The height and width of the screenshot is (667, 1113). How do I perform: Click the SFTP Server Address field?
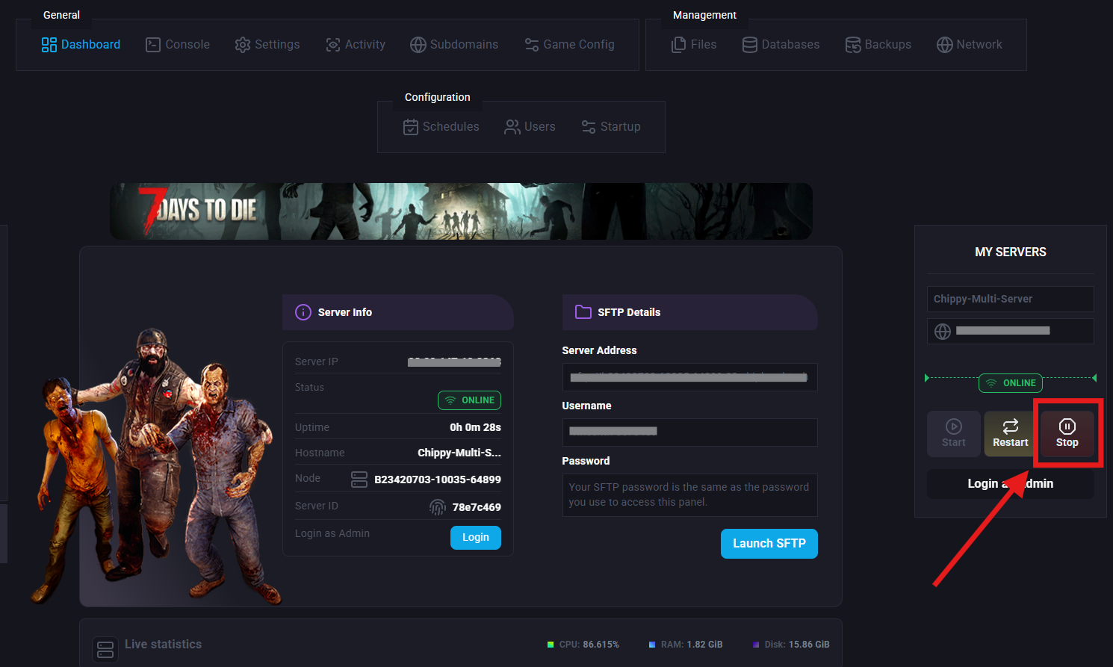point(690,377)
